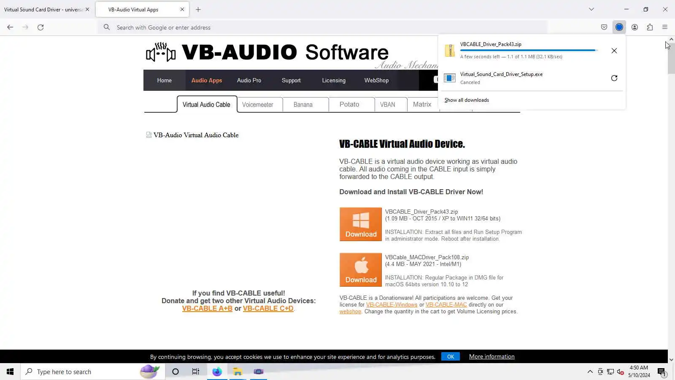Viewport: 675px width, 380px height.
Task: Expand the list all tabs chevron
Action: [591, 9]
